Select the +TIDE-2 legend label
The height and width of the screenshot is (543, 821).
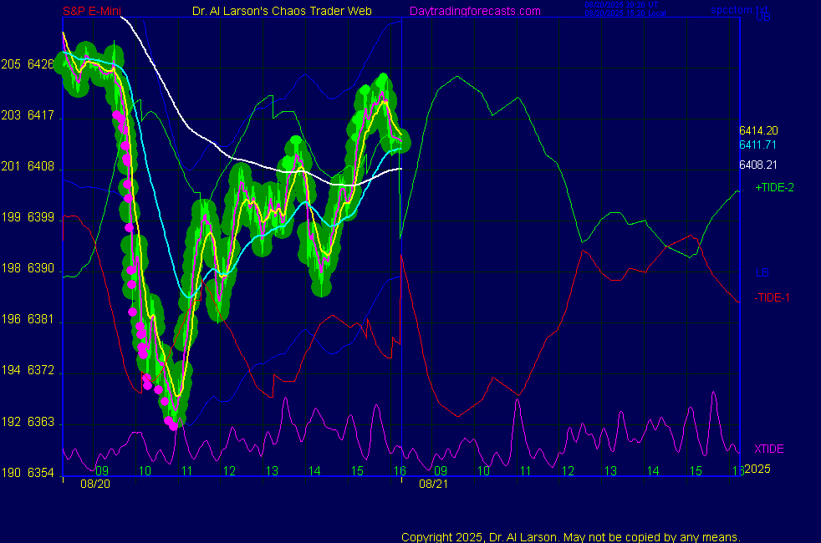click(774, 188)
